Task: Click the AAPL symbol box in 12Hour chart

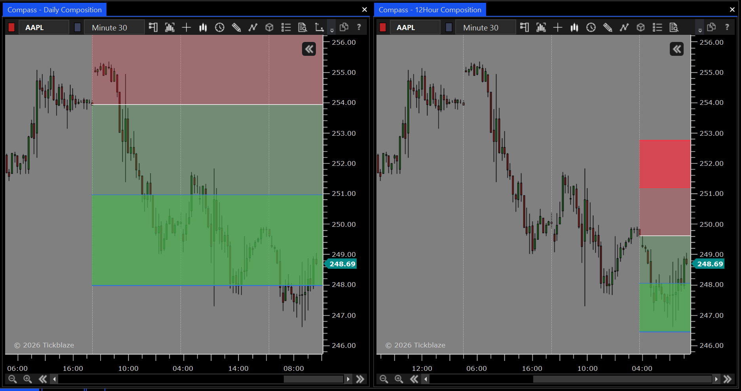Action: [414, 27]
